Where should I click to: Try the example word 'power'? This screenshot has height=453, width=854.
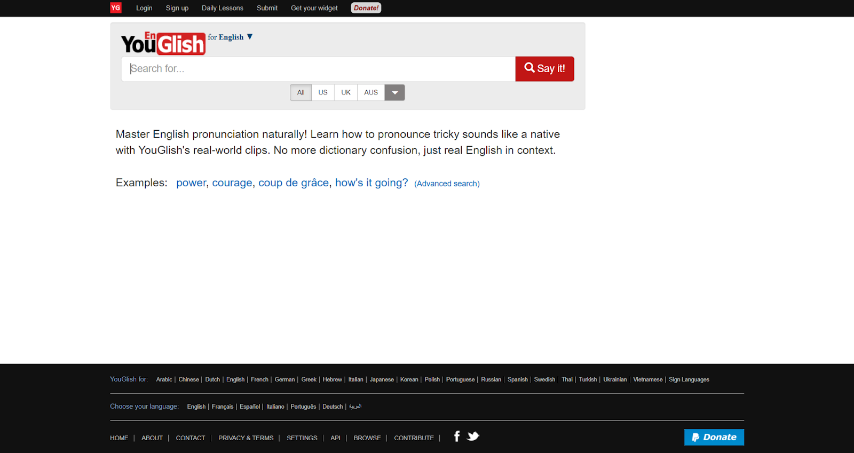point(191,182)
